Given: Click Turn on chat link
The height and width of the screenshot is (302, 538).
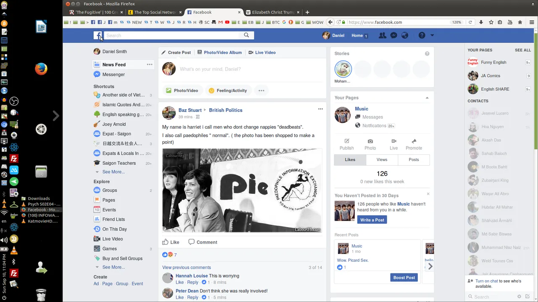Looking at the screenshot, I should [x=487, y=281].
